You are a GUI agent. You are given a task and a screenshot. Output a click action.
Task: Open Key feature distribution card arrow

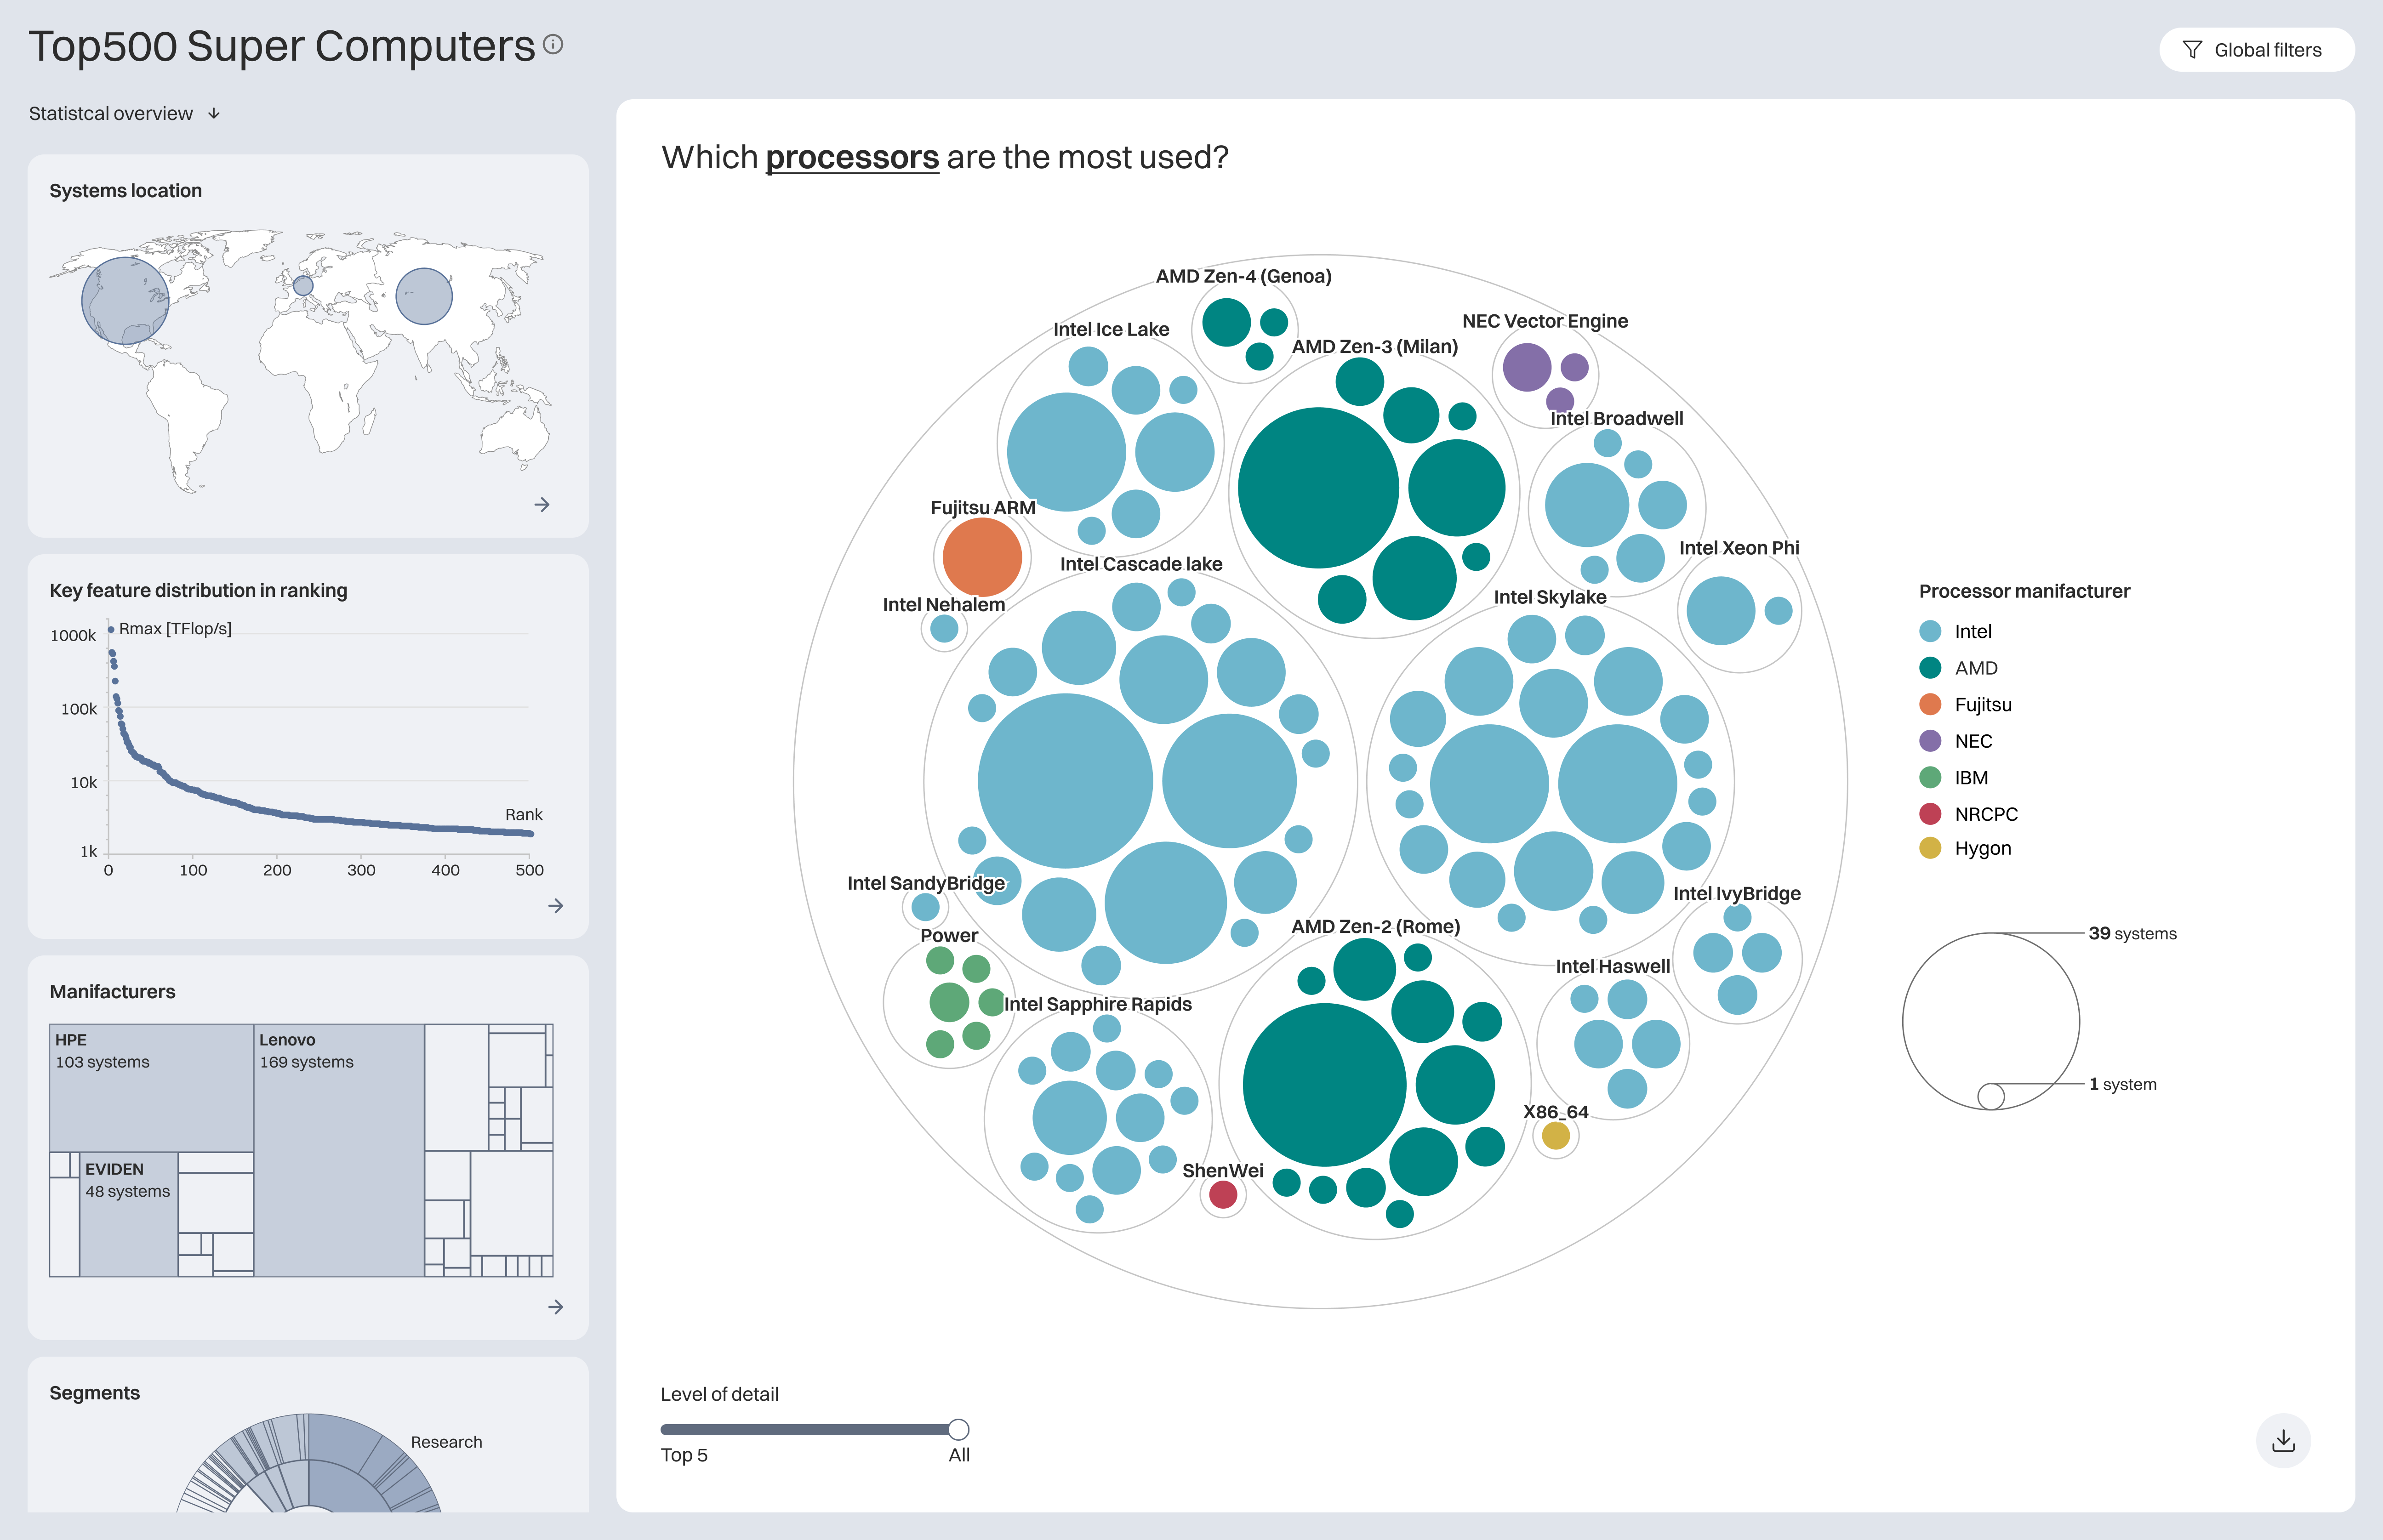click(x=556, y=906)
